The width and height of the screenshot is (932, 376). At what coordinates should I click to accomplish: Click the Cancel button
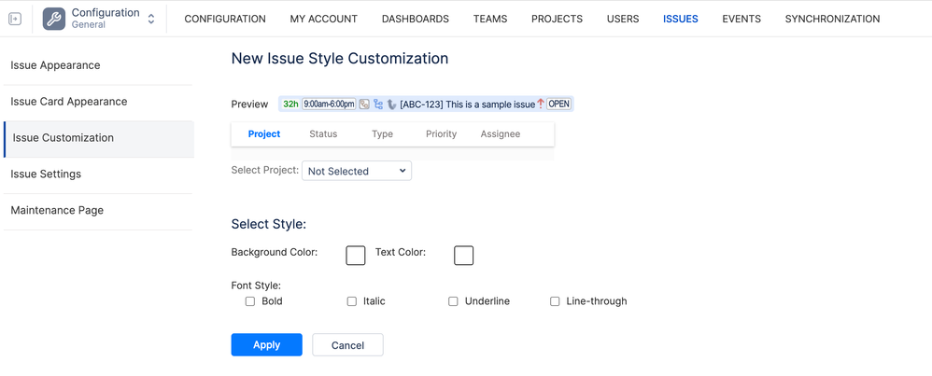tap(347, 345)
